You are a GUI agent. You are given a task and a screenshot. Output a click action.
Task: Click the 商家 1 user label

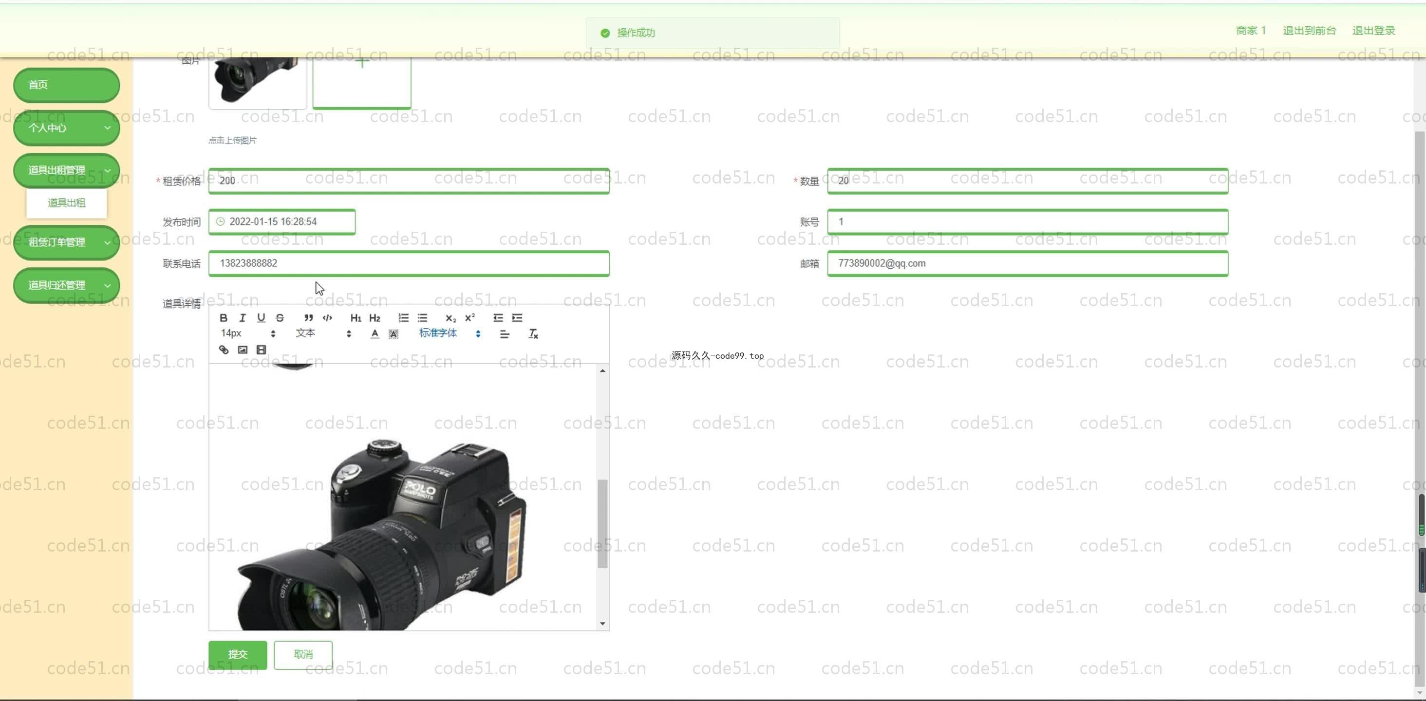pos(1251,31)
